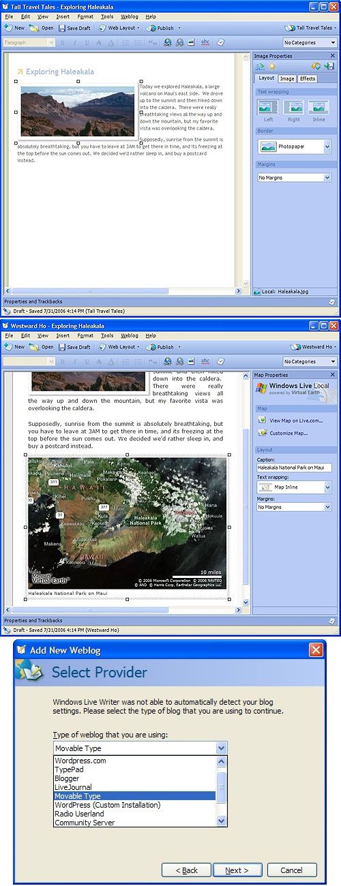Open Map Inline text wrapping dropdown
The width and height of the screenshot is (341, 886).
pyautogui.click(x=294, y=487)
